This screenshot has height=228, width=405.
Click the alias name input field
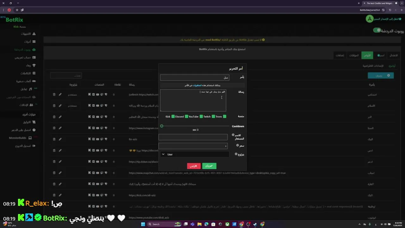pos(193,137)
